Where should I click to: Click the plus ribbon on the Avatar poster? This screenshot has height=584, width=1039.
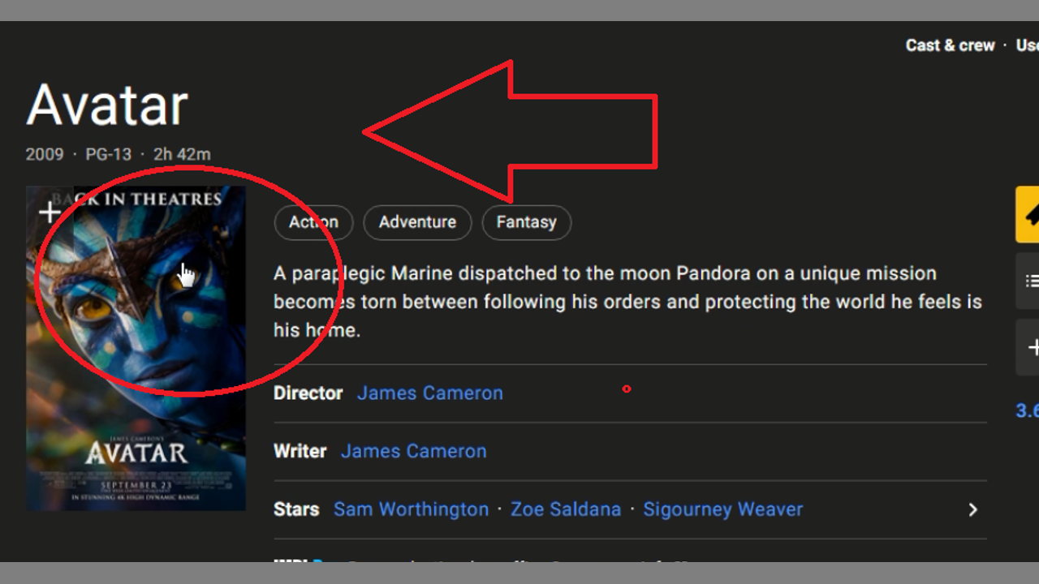pos(50,213)
